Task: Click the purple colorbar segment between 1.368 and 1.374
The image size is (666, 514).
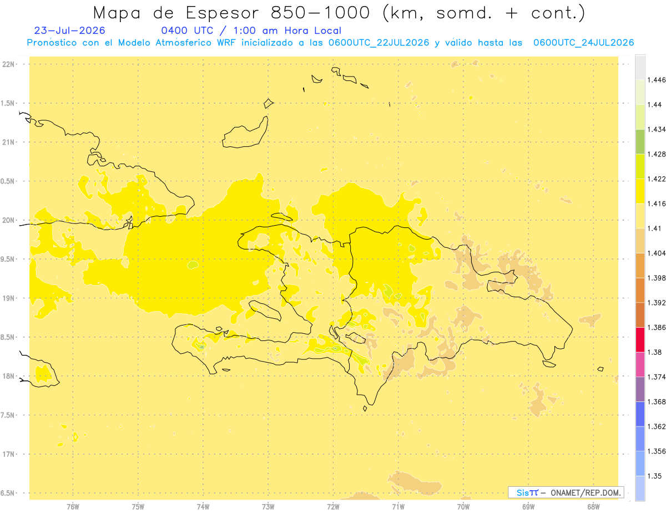Action: (x=640, y=389)
